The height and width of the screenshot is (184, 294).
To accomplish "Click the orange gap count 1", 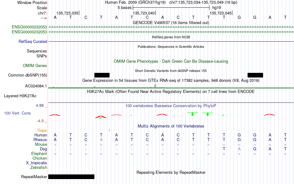I will coord(109,131).
